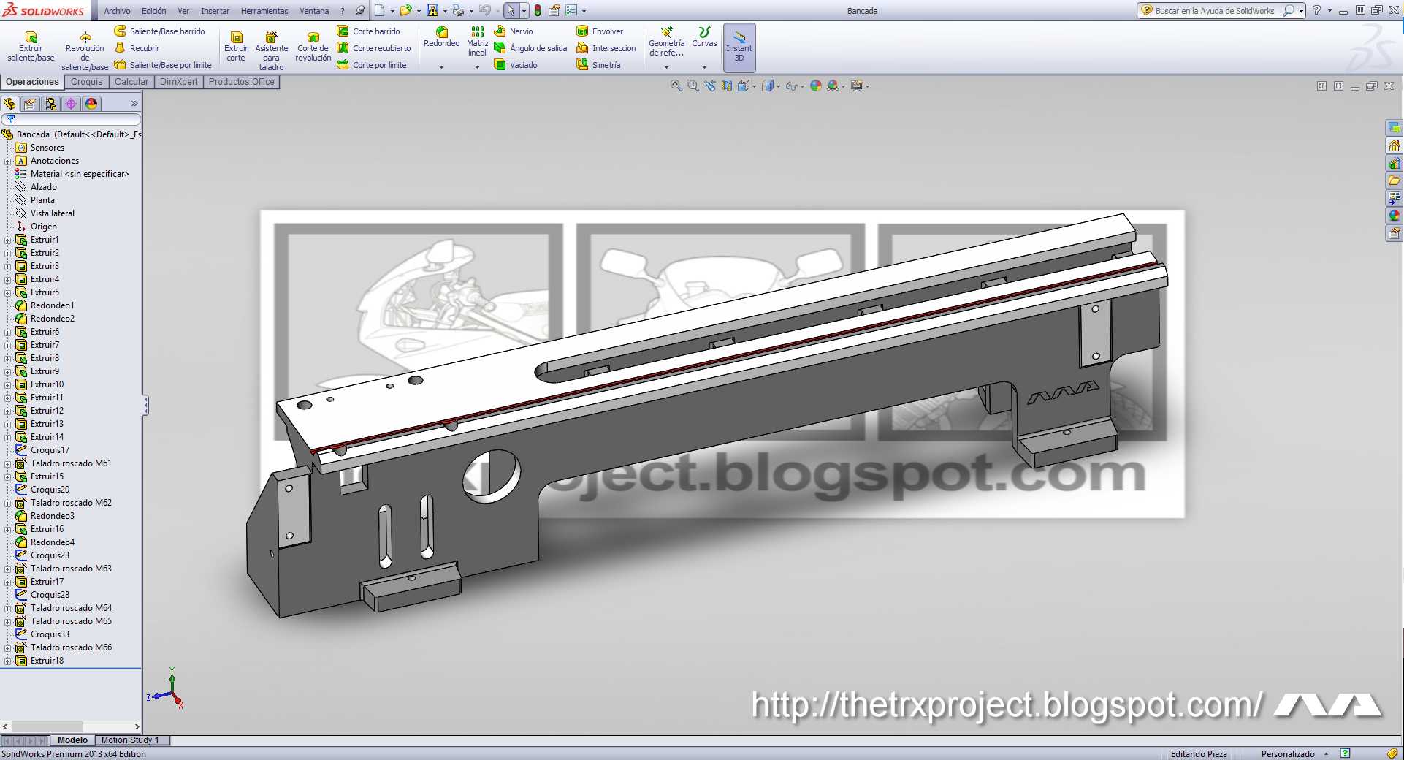The height and width of the screenshot is (760, 1404).
Task: Open the Insertar menu
Action: [215, 11]
